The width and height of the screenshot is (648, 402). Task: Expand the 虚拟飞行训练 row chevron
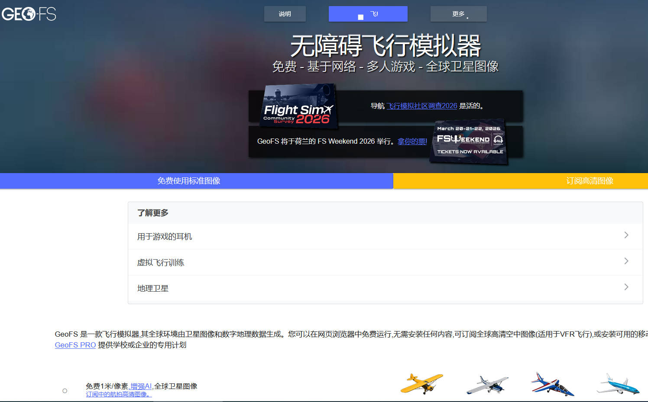click(x=626, y=261)
